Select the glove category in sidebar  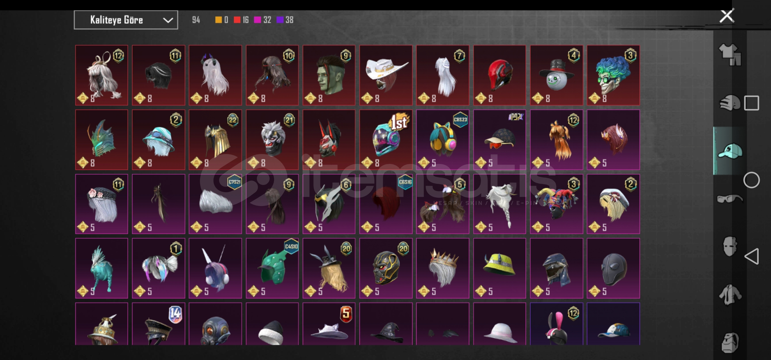pos(730,103)
